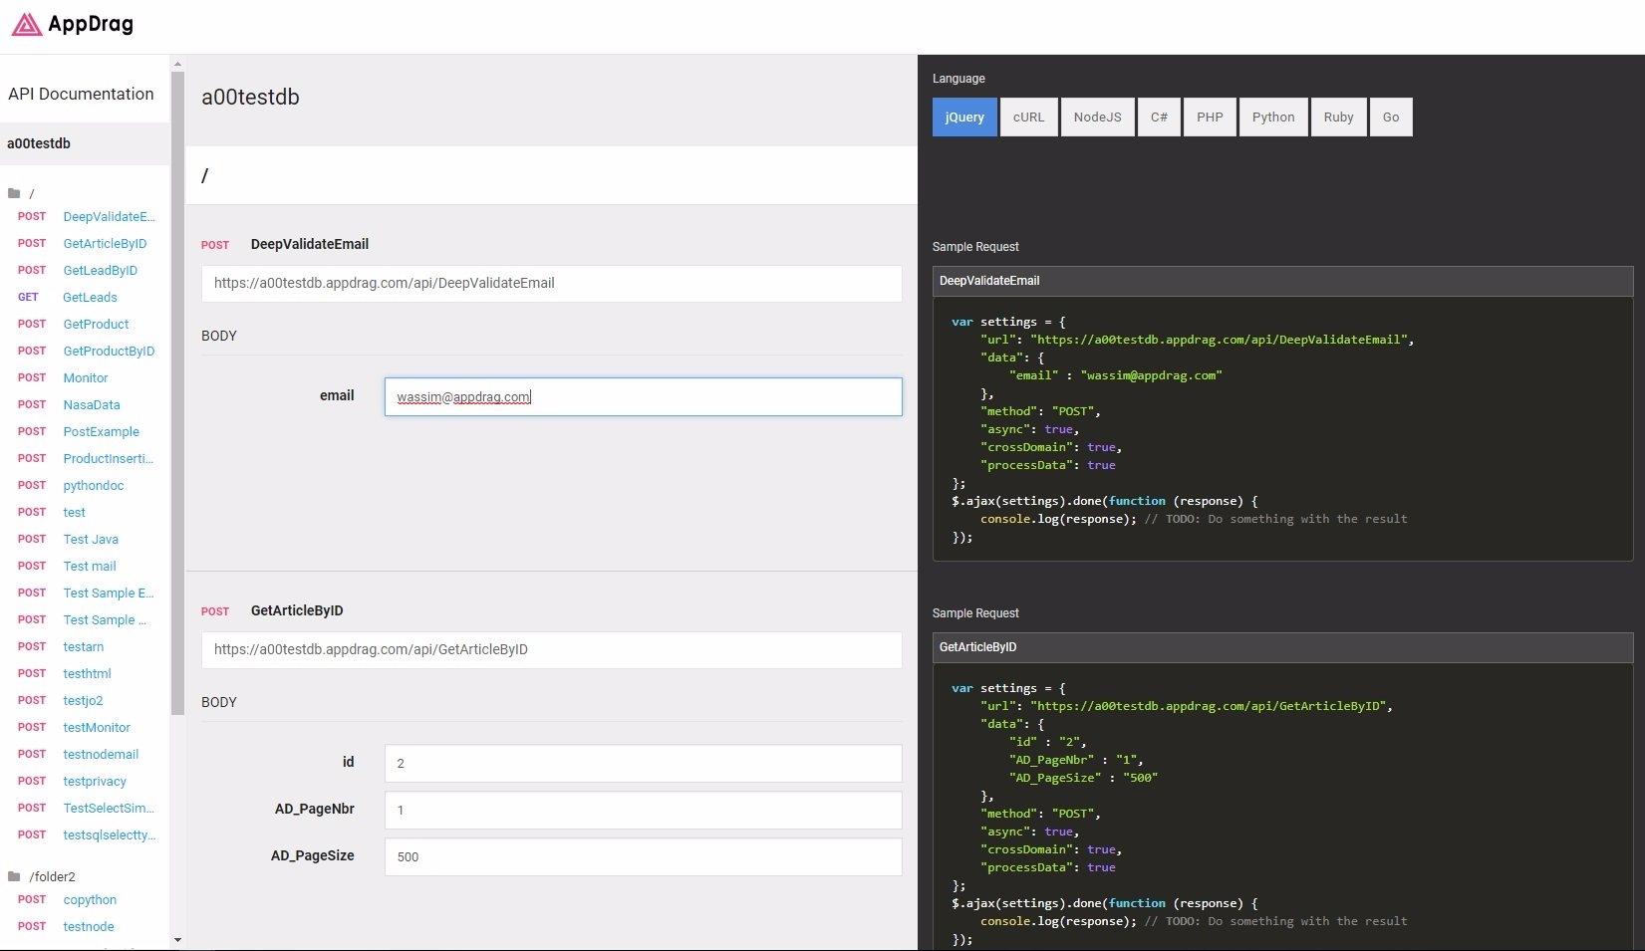This screenshot has width=1645, height=951.
Task: Click the DeepValidateEmail URL field
Action: tap(552, 283)
